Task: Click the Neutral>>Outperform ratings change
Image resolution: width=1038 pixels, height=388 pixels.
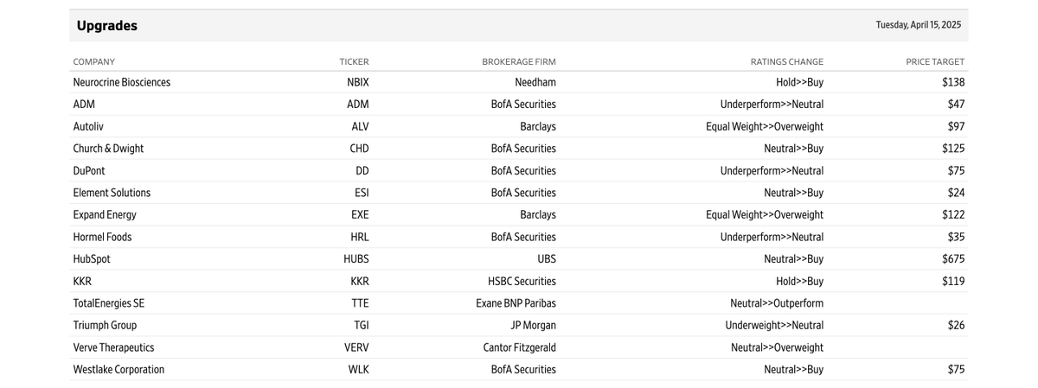Action: 777,303
